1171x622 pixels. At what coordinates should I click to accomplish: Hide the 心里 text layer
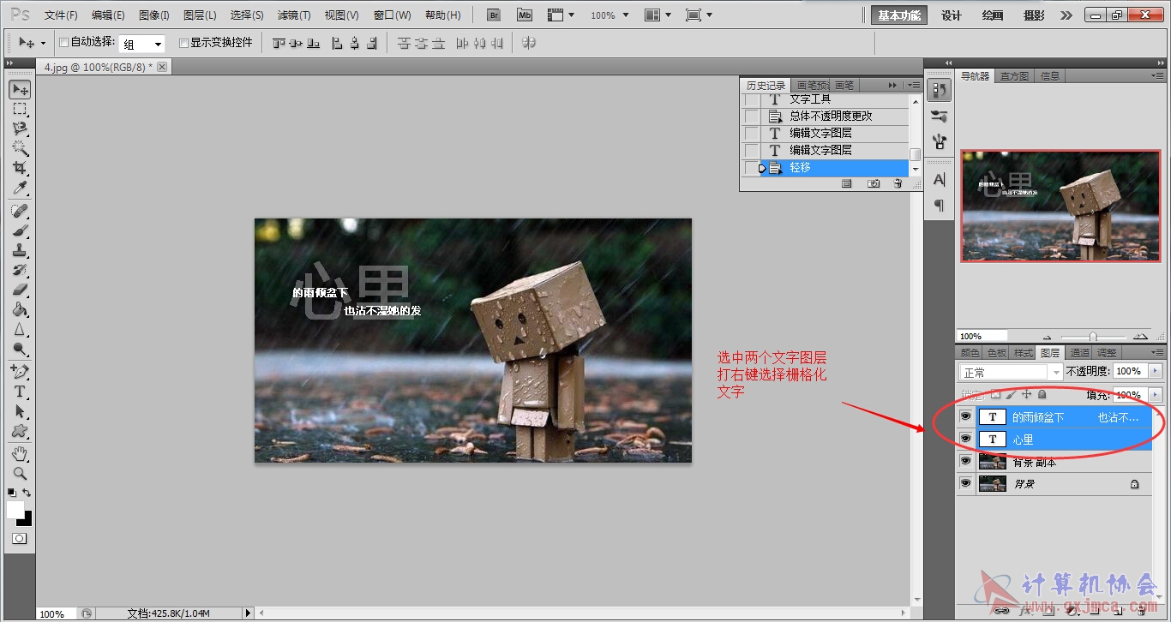pos(966,440)
